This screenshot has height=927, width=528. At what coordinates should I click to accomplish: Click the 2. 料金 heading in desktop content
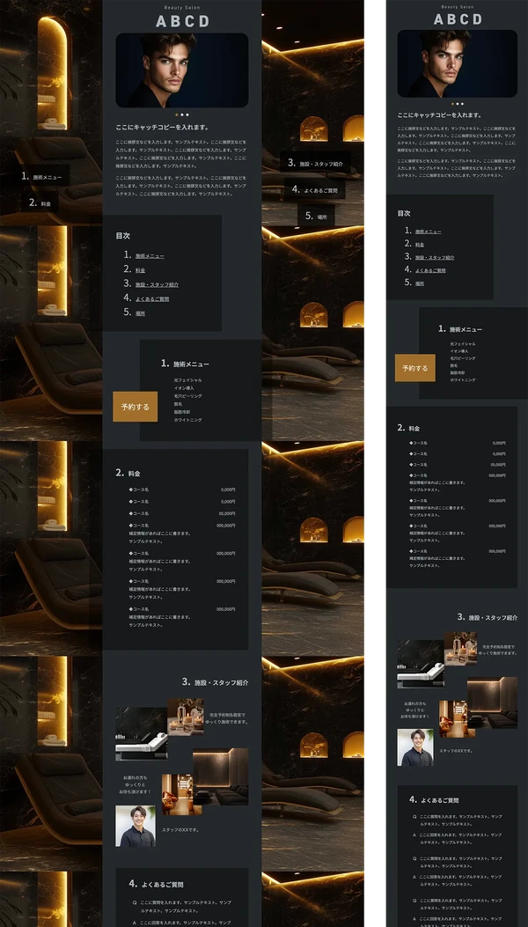tap(127, 473)
